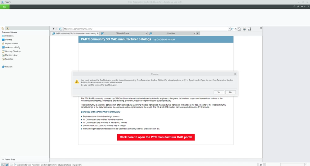
Task: Click the small arrow left of browser back button
Action: [x=51, y=30]
